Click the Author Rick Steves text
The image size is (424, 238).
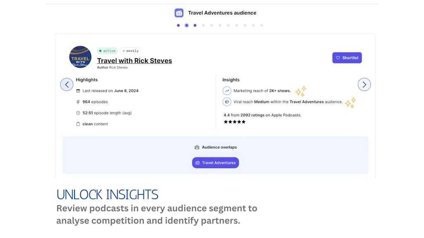112,67
